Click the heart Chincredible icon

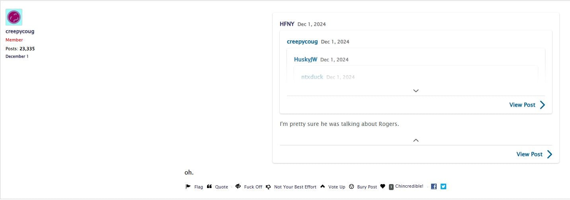pos(383,186)
